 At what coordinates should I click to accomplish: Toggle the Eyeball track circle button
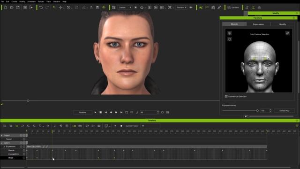click(x=24, y=154)
